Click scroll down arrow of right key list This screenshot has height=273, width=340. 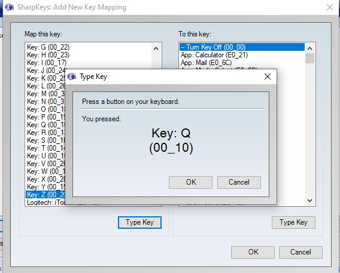coord(310,200)
